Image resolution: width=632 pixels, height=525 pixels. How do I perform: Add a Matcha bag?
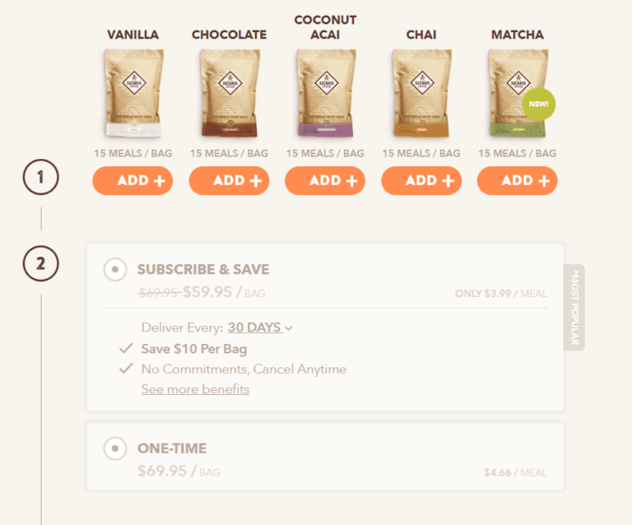click(x=517, y=181)
